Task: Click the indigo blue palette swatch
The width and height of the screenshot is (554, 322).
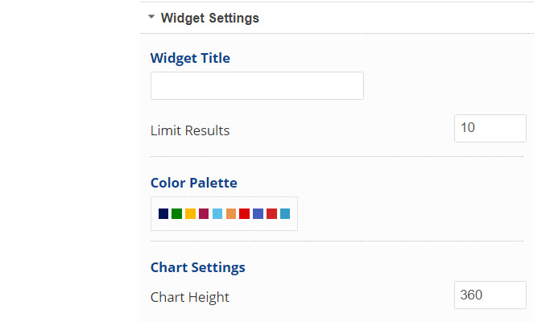Action: pyautogui.click(x=258, y=214)
